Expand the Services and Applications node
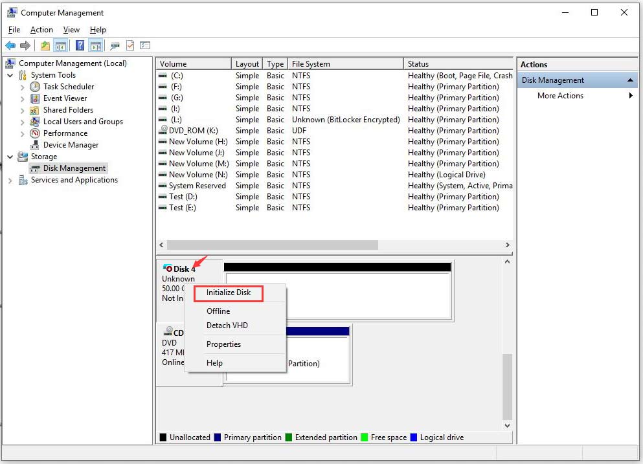Screen dimensions: 643x464 (x=10, y=180)
